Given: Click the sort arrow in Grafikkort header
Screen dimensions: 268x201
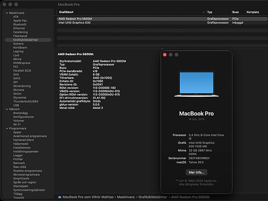Looking at the screenshot, I should 203,12.
